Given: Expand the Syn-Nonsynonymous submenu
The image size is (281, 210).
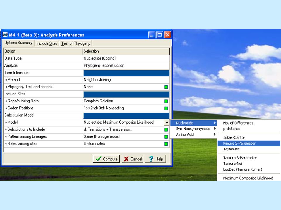Looking at the screenshot, I should (x=193, y=129).
